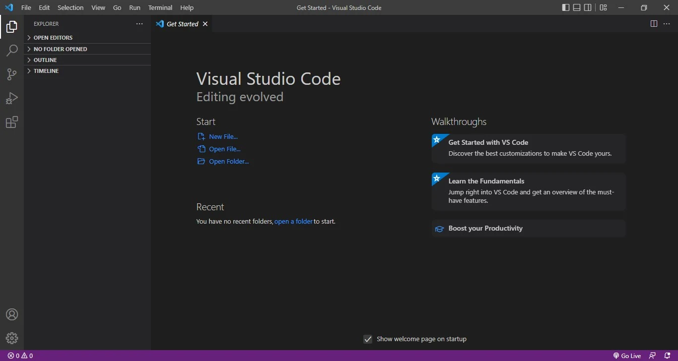Open the Run and Debug view icon
Viewport: 678px width, 361px height.
pos(12,98)
